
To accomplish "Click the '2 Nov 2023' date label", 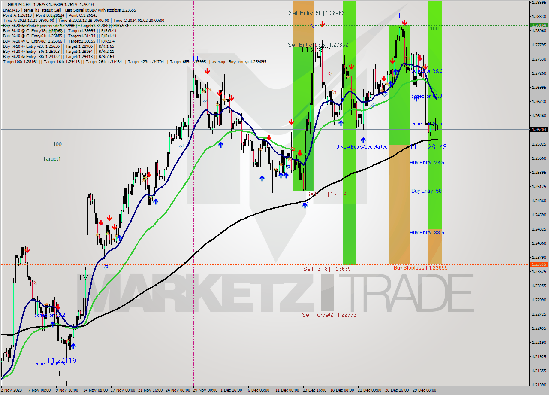I will tap(12, 390).
